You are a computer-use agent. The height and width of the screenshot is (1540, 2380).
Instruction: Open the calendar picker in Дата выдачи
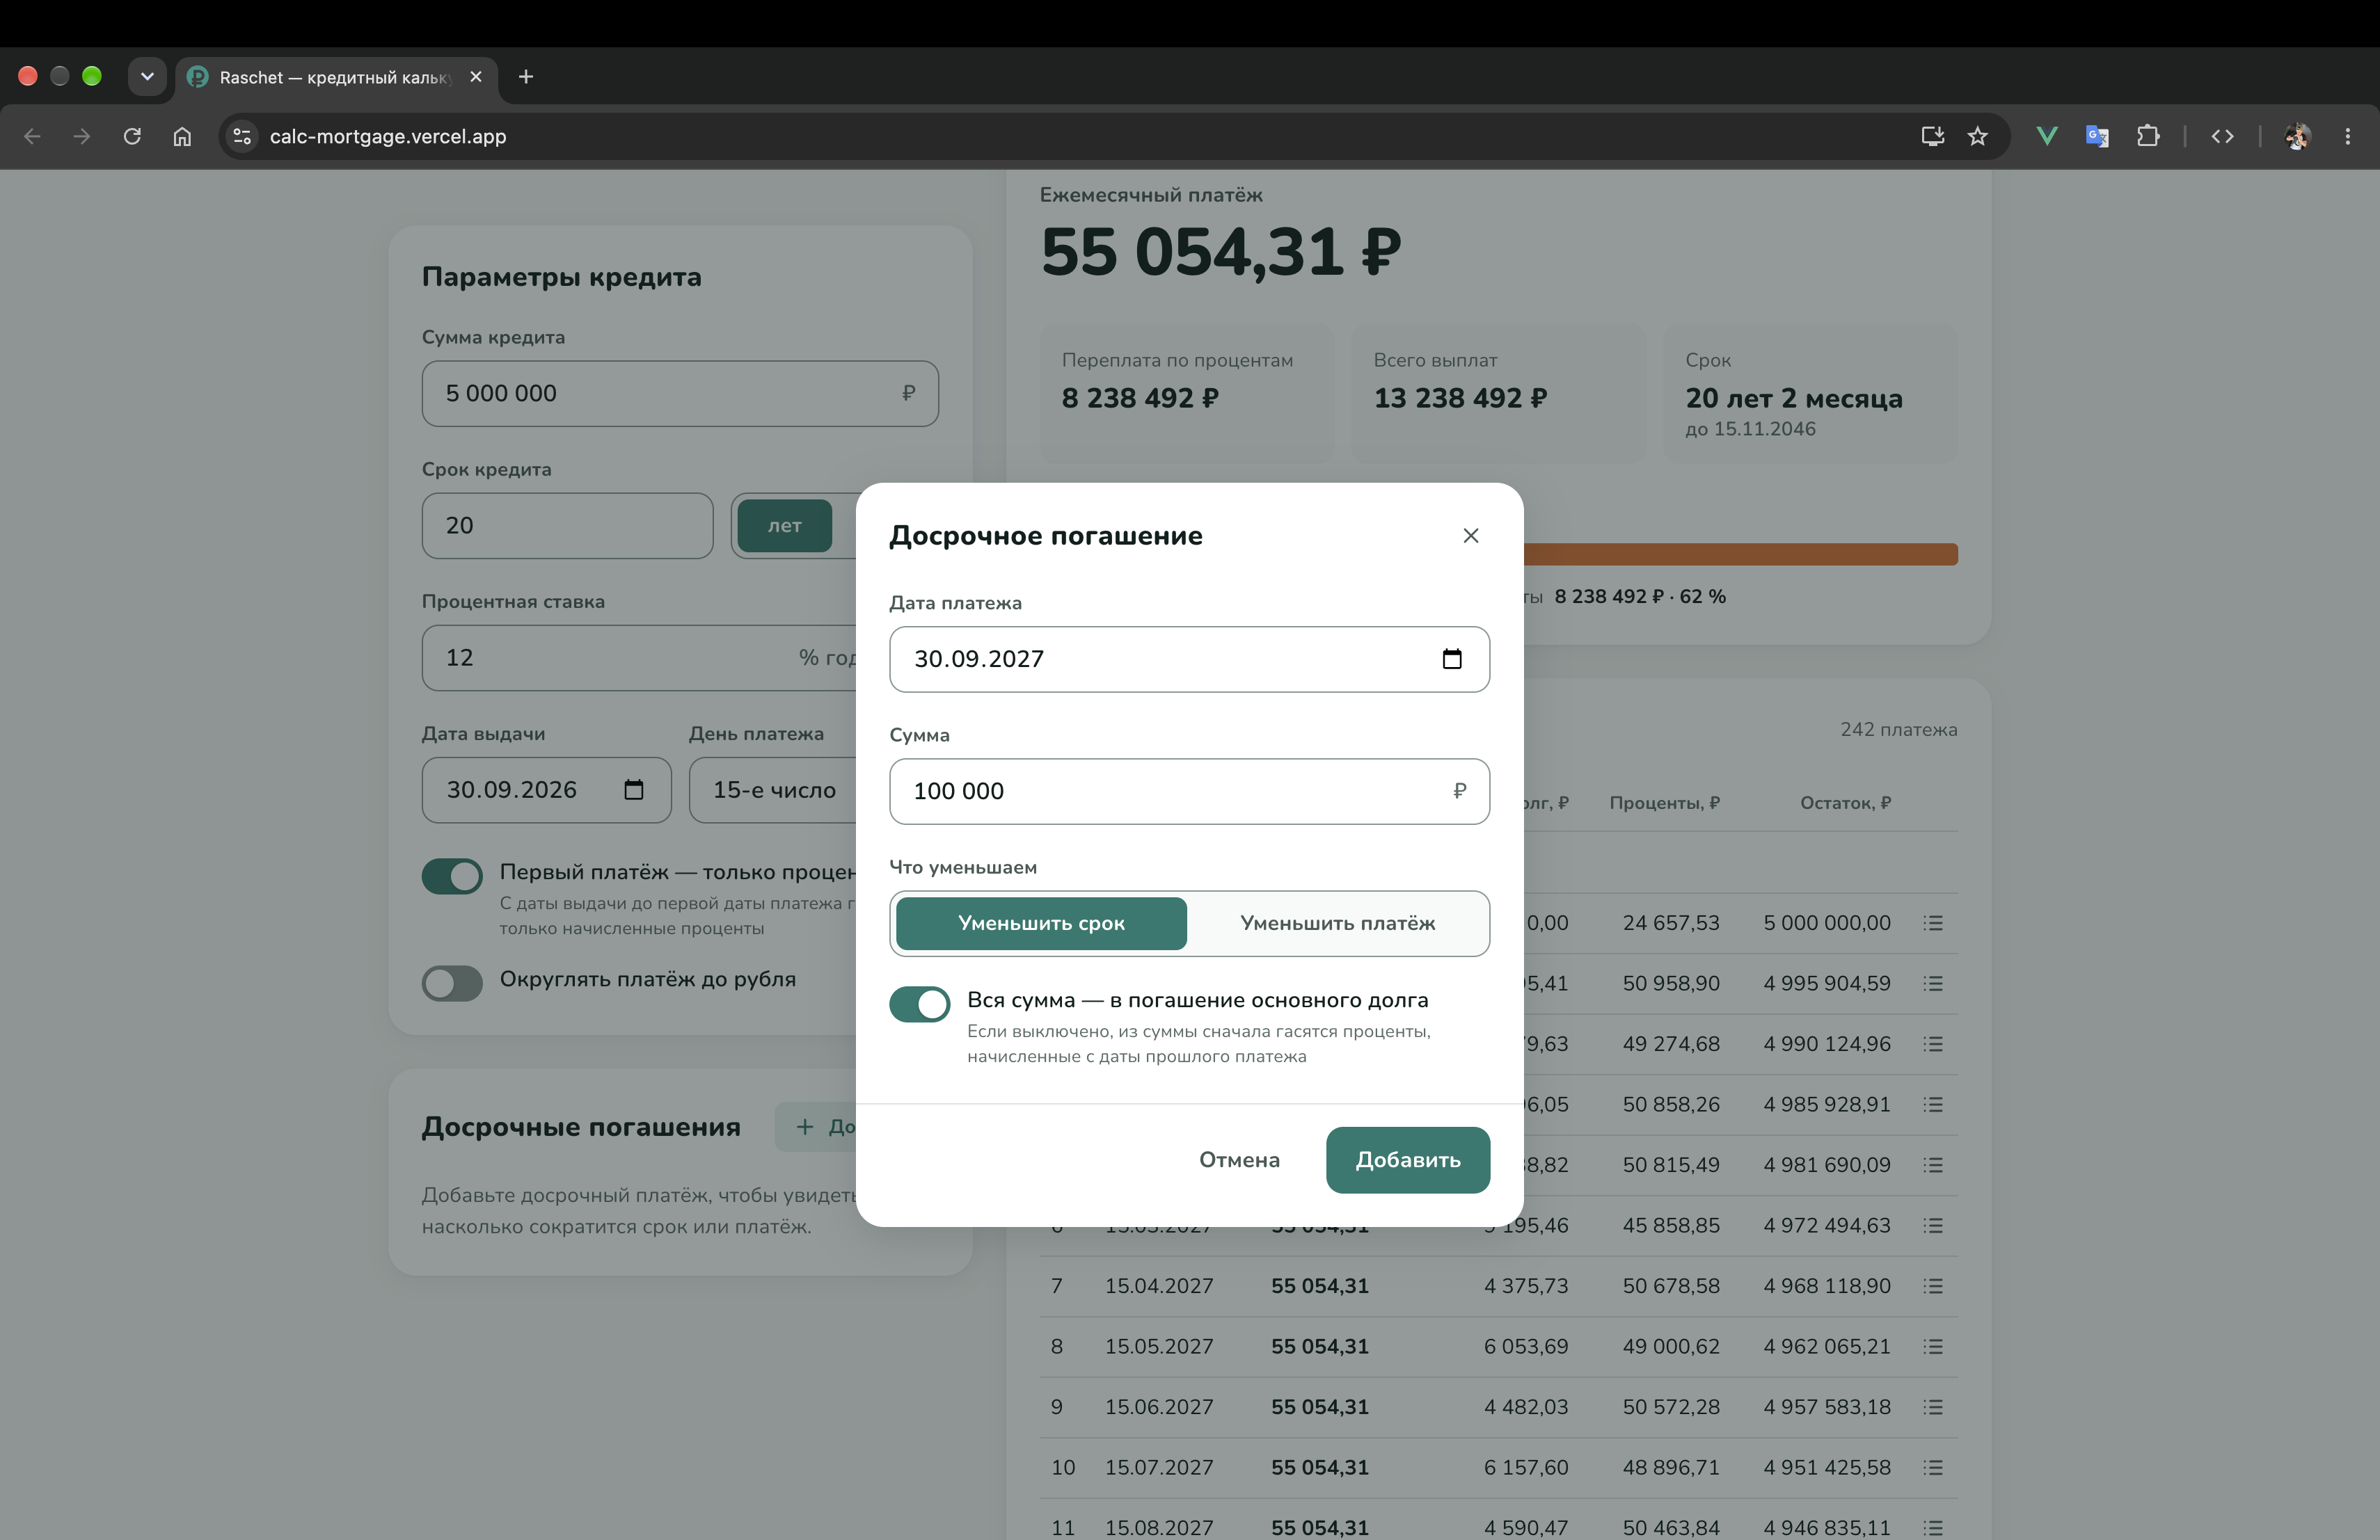(633, 789)
